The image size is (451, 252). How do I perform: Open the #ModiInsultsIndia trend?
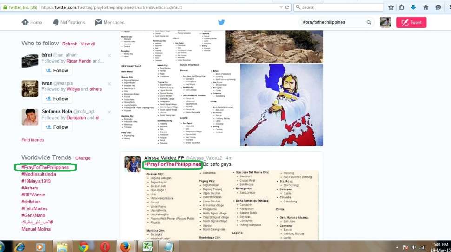[39, 174]
